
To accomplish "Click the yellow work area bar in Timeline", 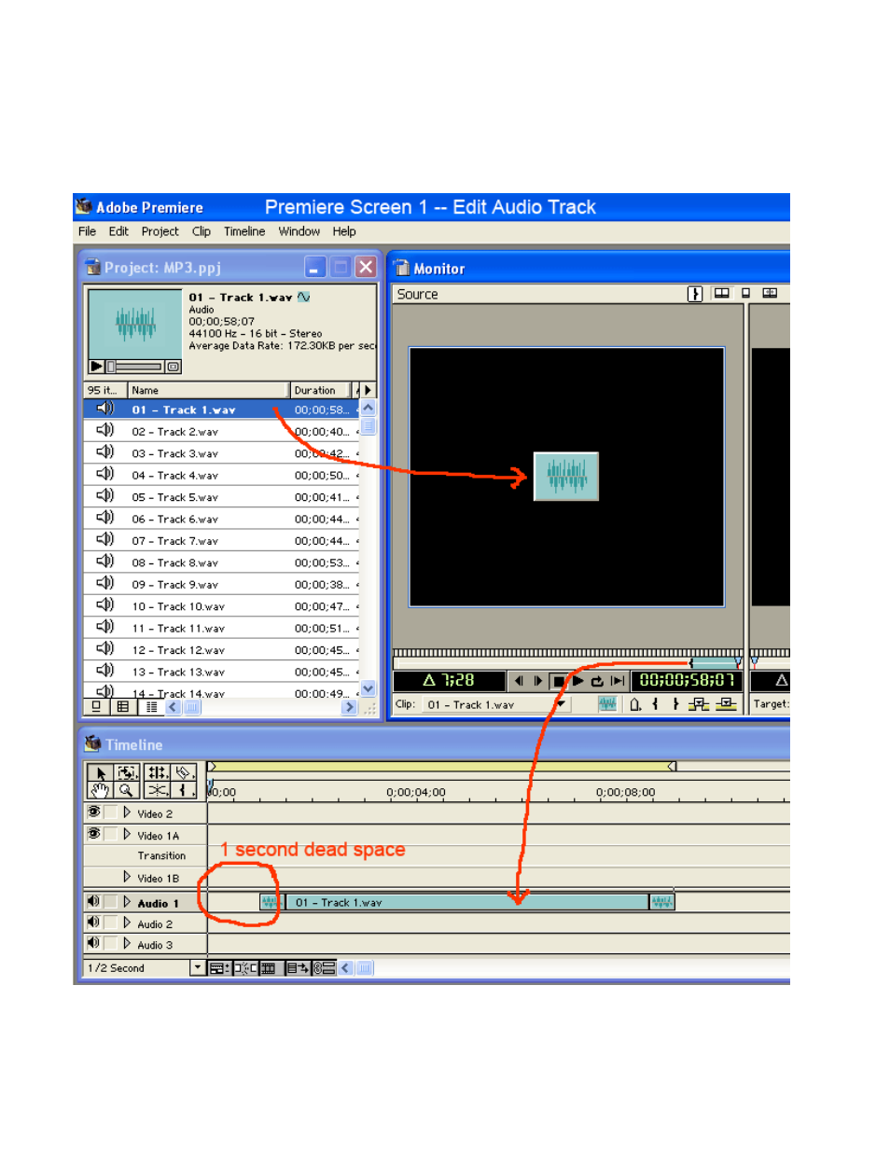I will (442, 767).
